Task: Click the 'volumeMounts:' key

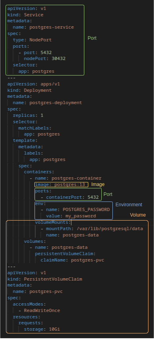Action: coord(53,222)
